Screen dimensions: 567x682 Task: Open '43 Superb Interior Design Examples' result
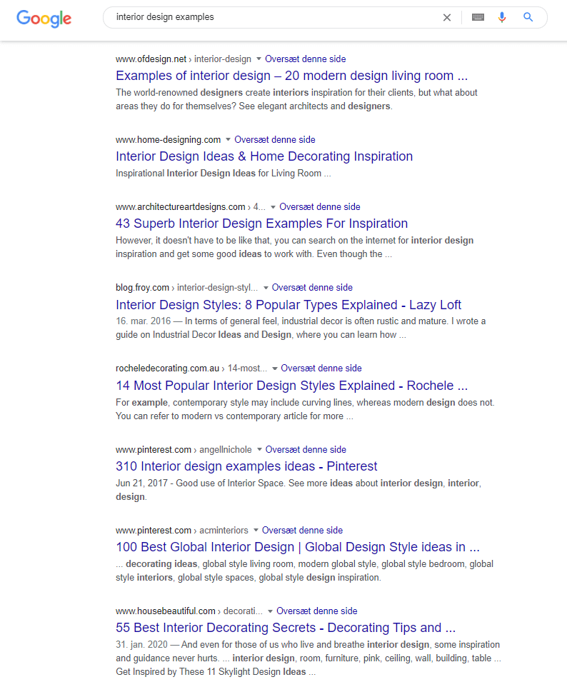click(x=262, y=223)
